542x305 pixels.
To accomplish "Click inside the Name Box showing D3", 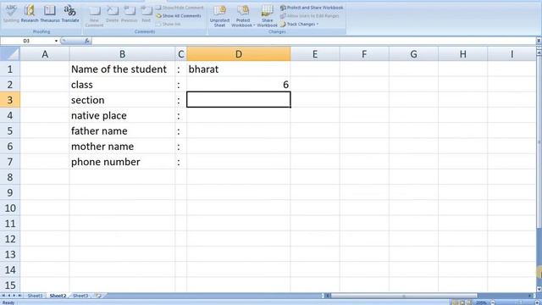I will (x=27, y=41).
